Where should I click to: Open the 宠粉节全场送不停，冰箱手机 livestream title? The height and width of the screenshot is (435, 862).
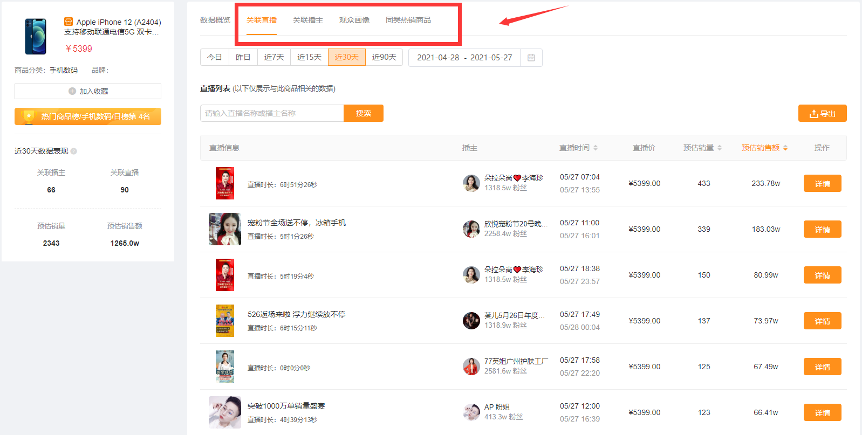coord(297,223)
